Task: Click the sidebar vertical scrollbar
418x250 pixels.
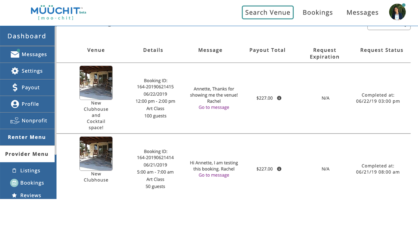Action: 56,90
